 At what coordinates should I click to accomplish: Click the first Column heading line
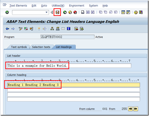click(x=74, y=85)
